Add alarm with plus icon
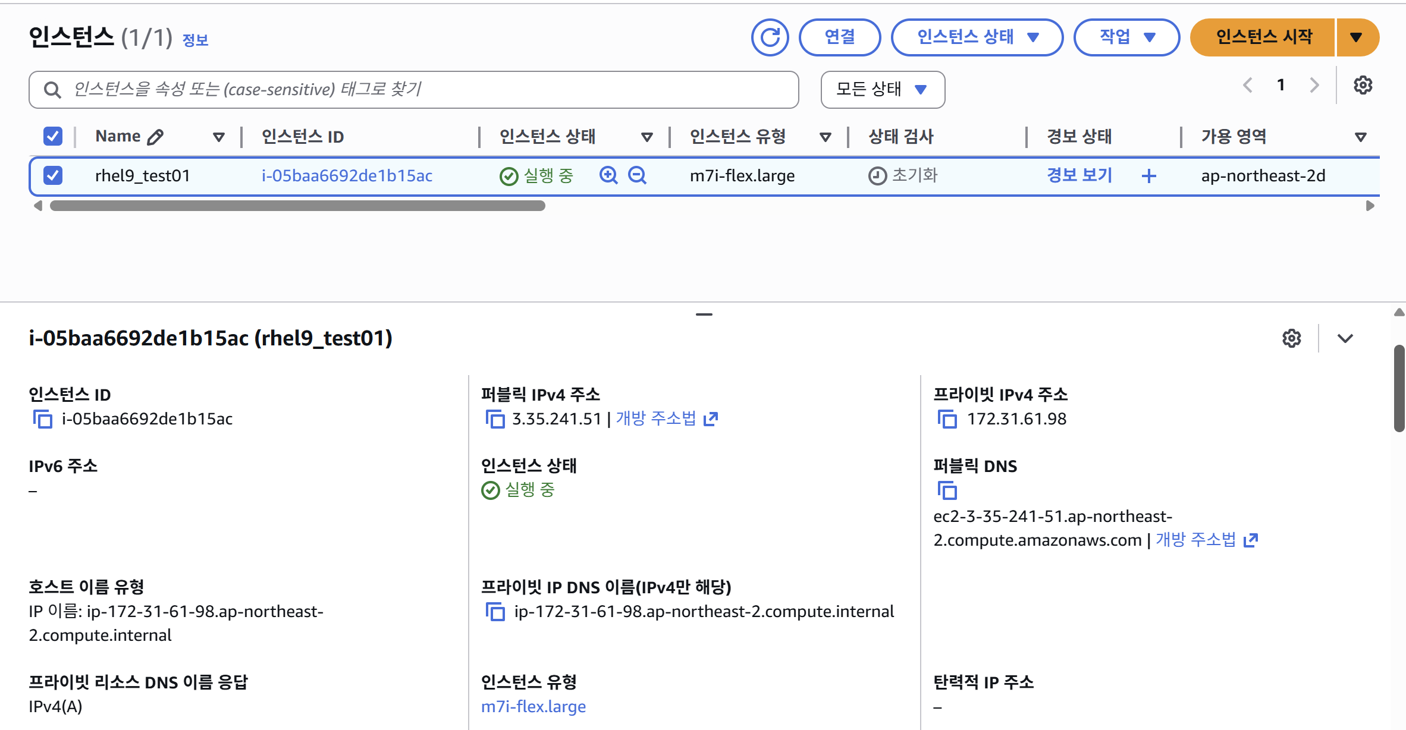This screenshot has width=1406, height=730. pos(1149,176)
